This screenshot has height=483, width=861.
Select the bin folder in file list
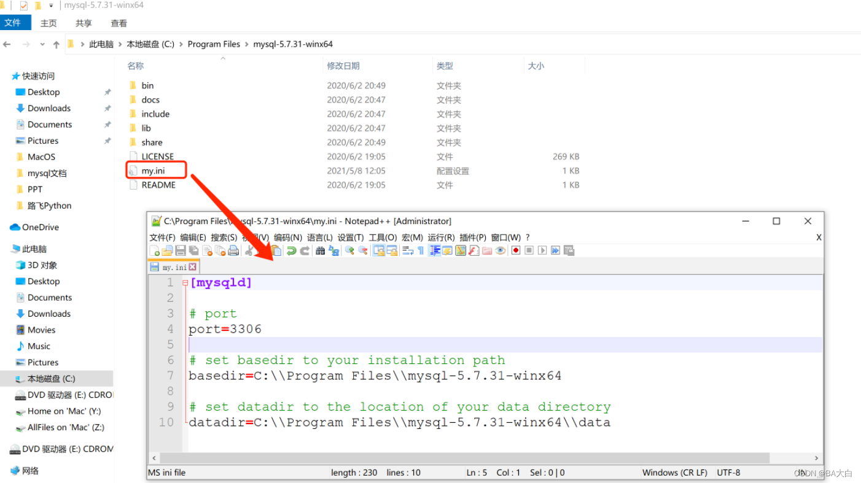point(147,85)
